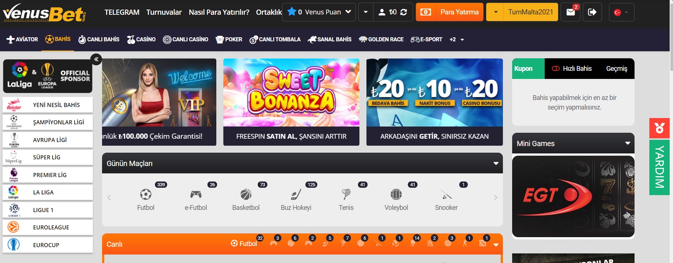Screen dimensions: 673x263
Task: Open CASİNO in main navigation
Action: coord(141,39)
